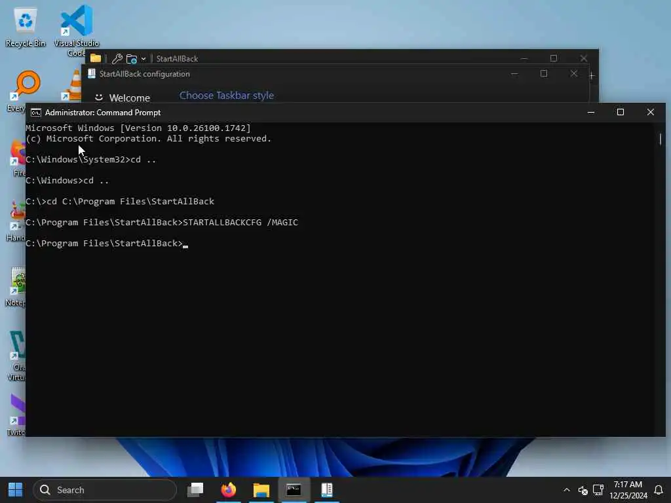Viewport: 671px width, 503px height.
Task: Click the folder icon in the StartAllBack explorer window
Action: click(96, 58)
